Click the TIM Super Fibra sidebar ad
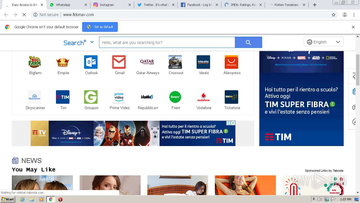Image resolution: width=360 pixels, height=203 pixels. pos(301,98)
